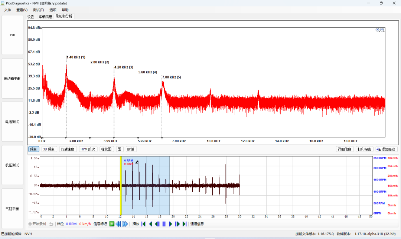Click the PicoDiagnostics app icon in title bar

[x=3, y=3]
